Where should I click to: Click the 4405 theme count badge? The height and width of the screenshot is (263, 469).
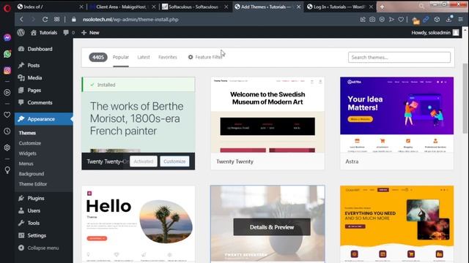click(x=98, y=57)
